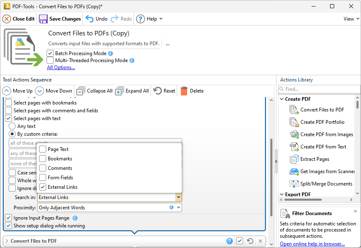The height and width of the screenshot is (248, 361).
Task: Click the info icon beside Batch Processing Mode
Action: pyautogui.click(x=110, y=53)
